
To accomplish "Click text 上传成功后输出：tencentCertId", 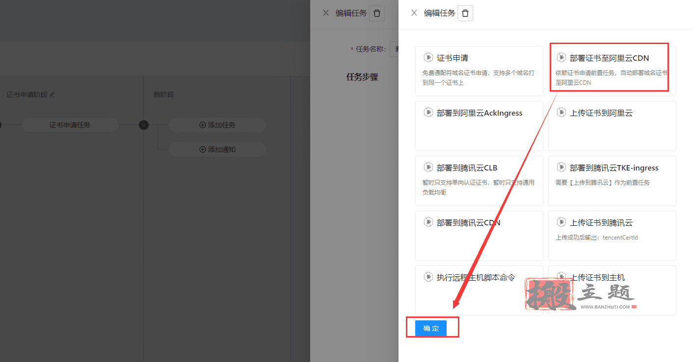I will [597, 238].
